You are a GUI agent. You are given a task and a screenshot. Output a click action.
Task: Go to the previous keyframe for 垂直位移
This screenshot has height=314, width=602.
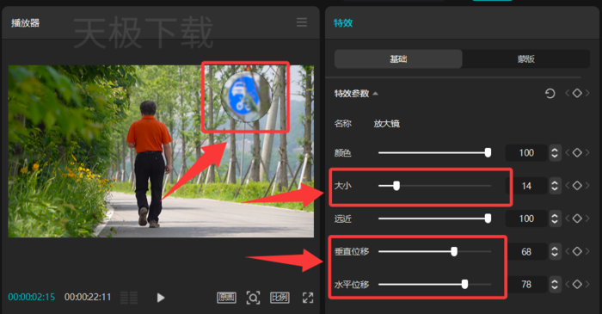coord(567,252)
